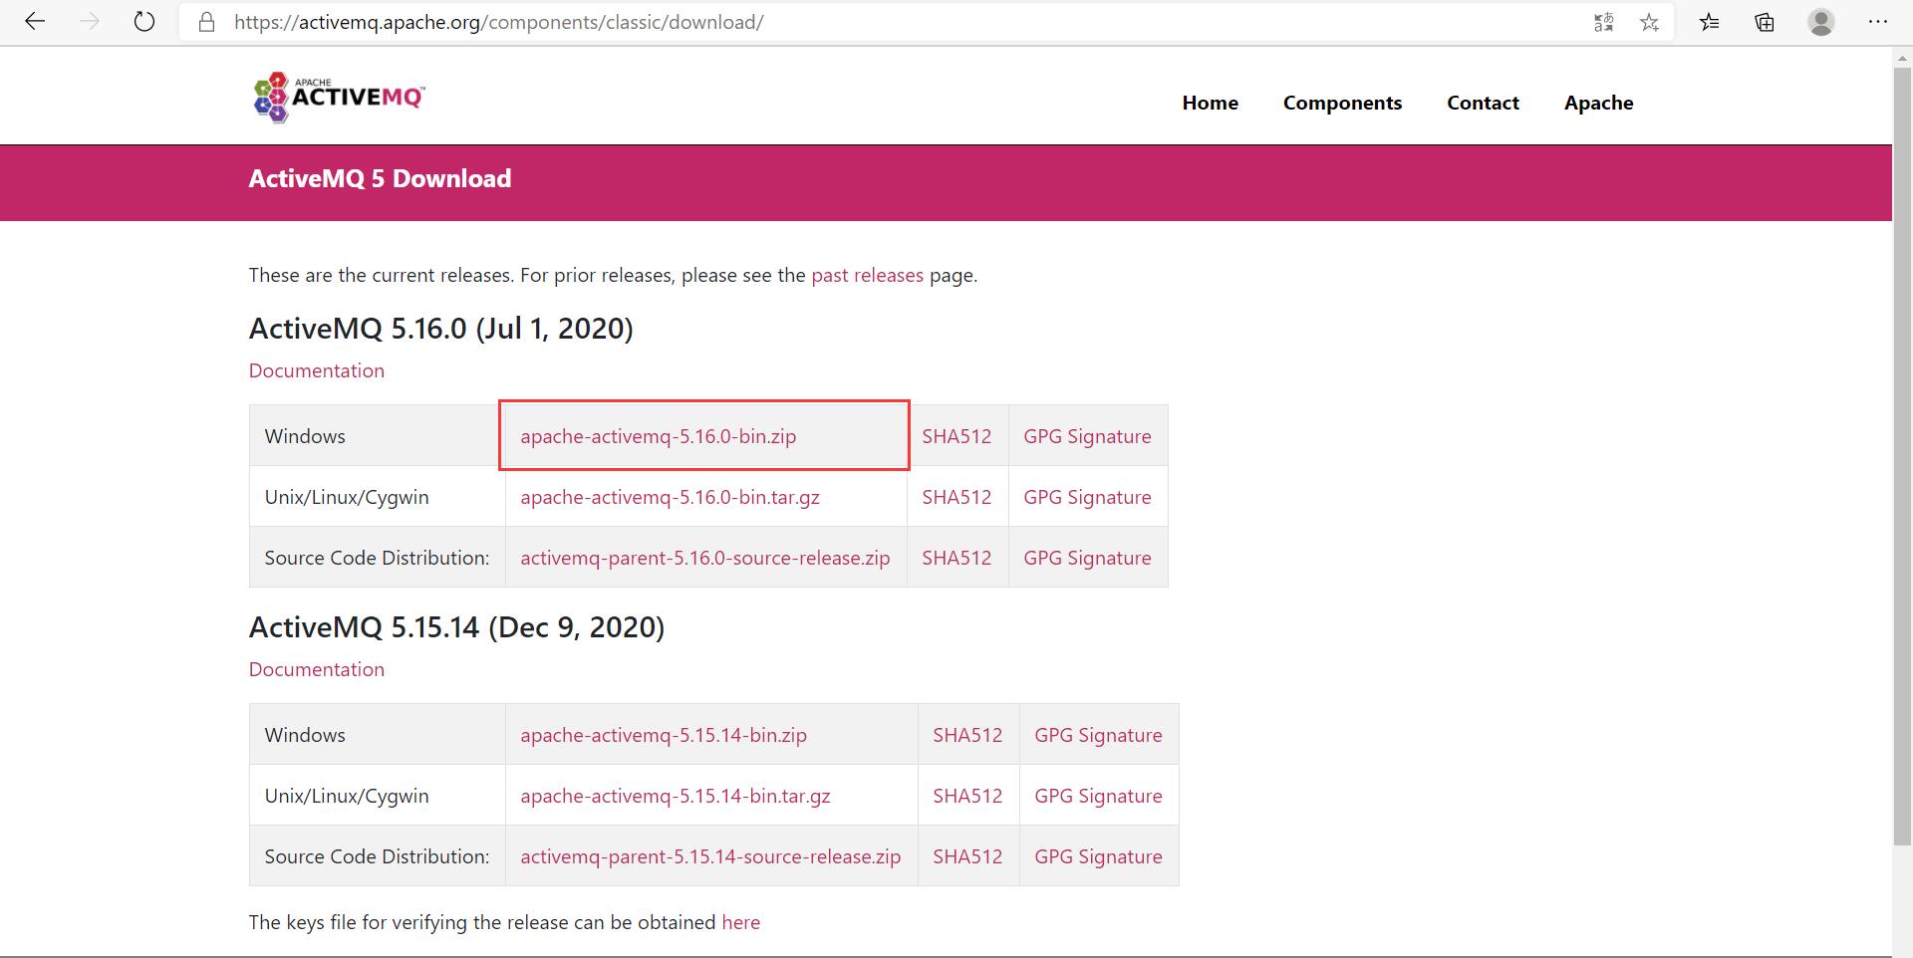This screenshot has height=958, width=1913.
Task: Open SHA512 for 5.15.14 tar.gz row
Action: (x=967, y=796)
